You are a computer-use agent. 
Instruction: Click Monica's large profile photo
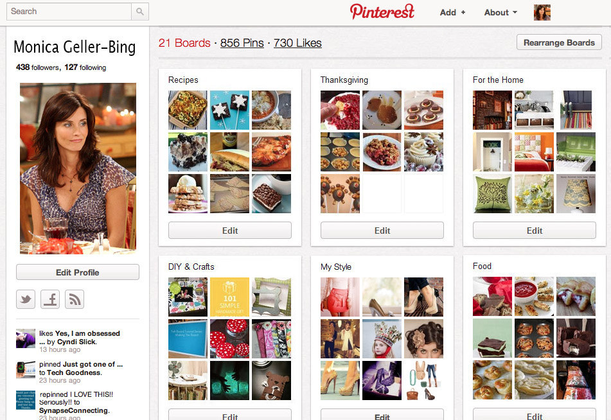78,168
